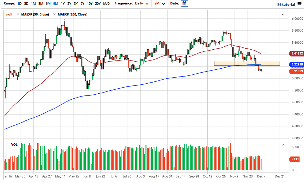Click the tutorial grid icon

279,4
